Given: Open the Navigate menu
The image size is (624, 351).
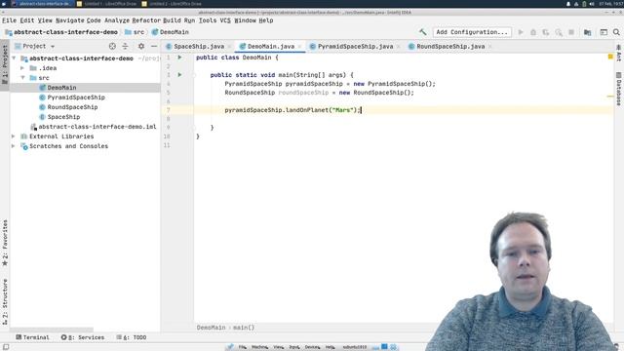Looking at the screenshot, I should coord(70,20).
